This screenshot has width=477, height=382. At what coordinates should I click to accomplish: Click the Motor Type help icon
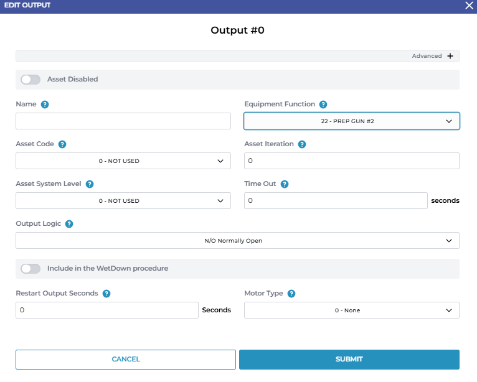pyautogui.click(x=291, y=294)
